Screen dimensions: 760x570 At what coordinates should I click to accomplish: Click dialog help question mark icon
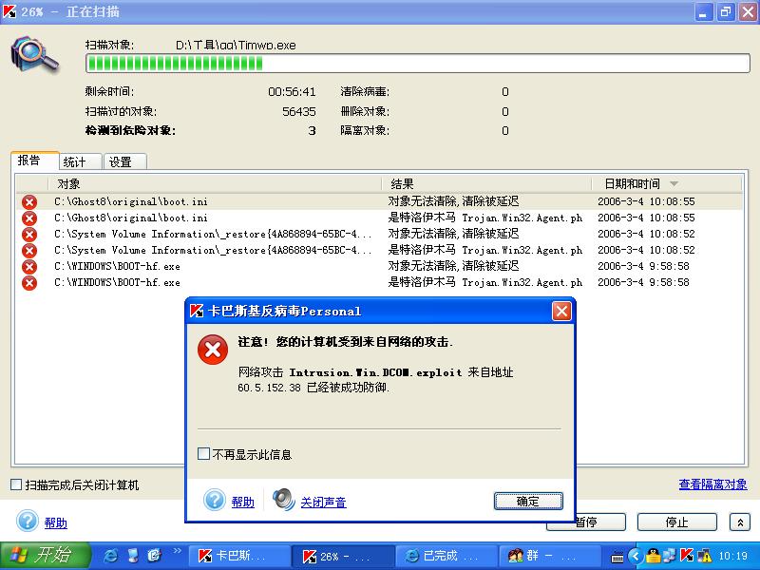click(x=215, y=500)
